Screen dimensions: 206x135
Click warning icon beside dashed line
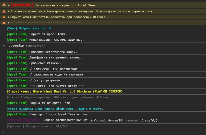(4, 23)
